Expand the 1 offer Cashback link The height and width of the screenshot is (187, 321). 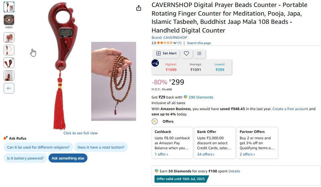161,154
